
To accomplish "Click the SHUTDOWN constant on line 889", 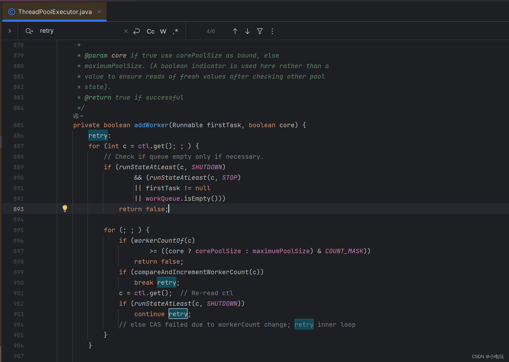I will (x=207, y=167).
